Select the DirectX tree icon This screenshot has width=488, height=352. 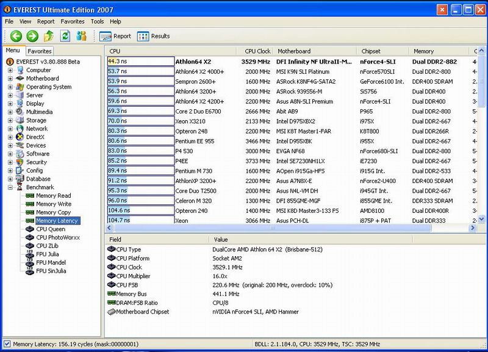pos(20,137)
